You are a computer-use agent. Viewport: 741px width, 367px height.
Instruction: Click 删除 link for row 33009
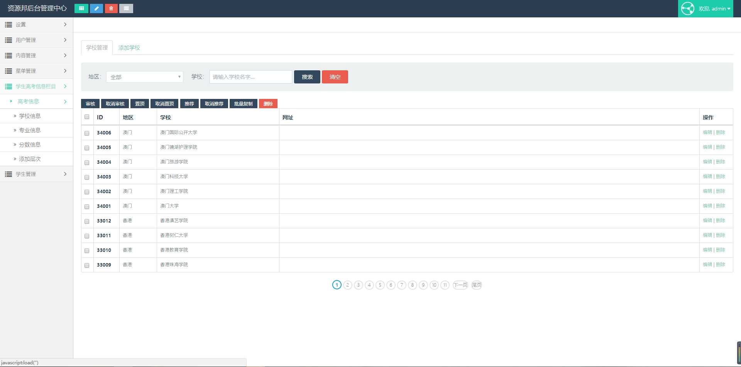click(721, 265)
